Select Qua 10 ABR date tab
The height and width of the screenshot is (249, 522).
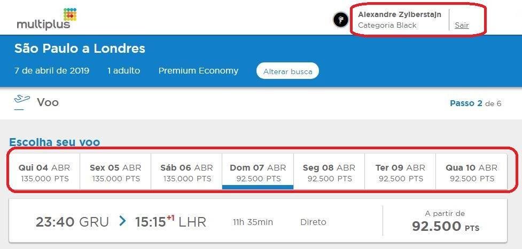471,173
